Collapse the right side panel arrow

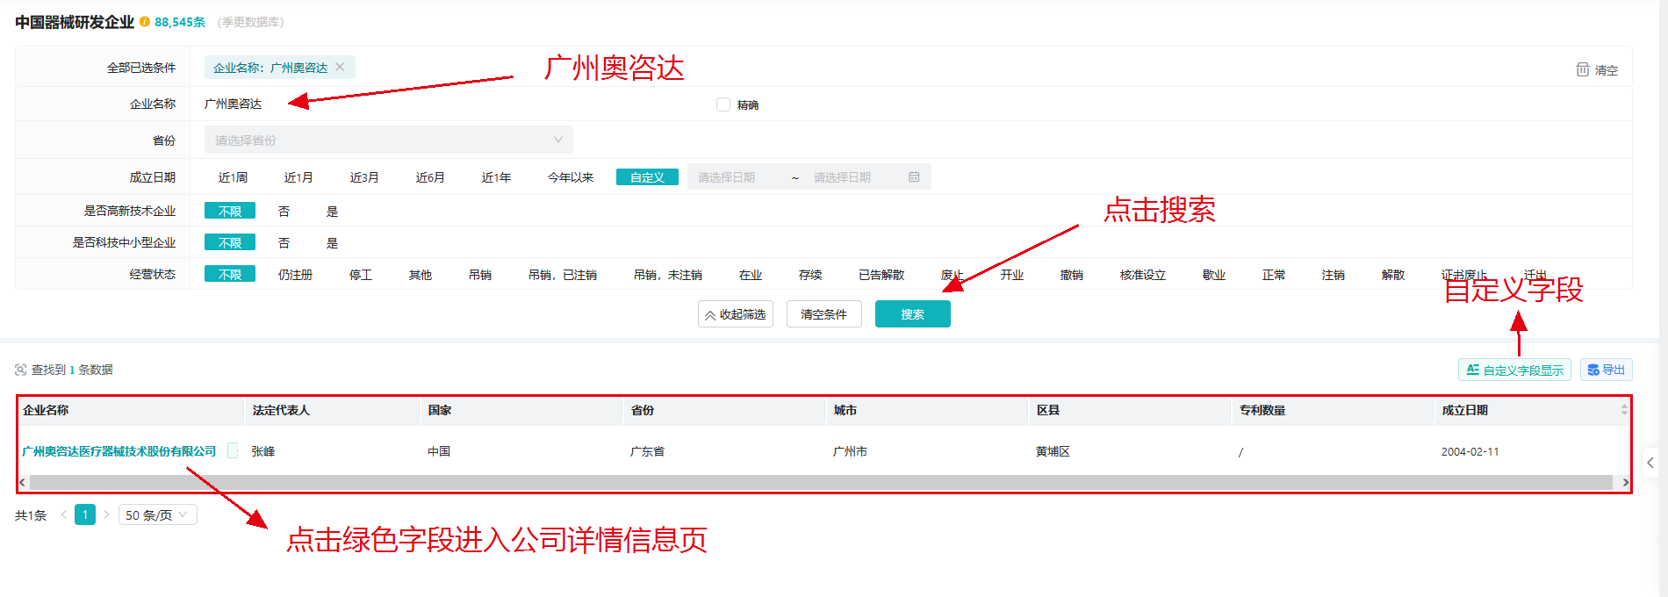(1650, 463)
